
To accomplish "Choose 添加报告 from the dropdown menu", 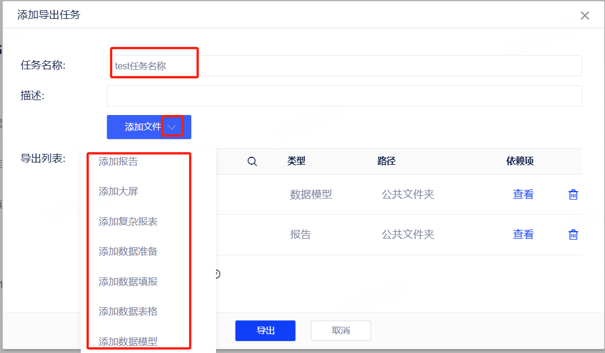I will tap(119, 162).
